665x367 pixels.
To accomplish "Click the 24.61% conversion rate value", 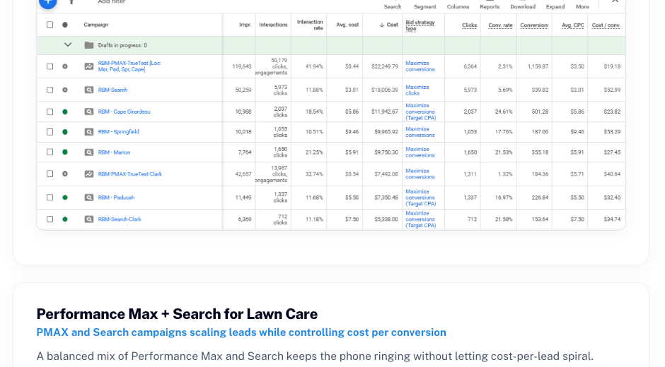I will (x=504, y=112).
